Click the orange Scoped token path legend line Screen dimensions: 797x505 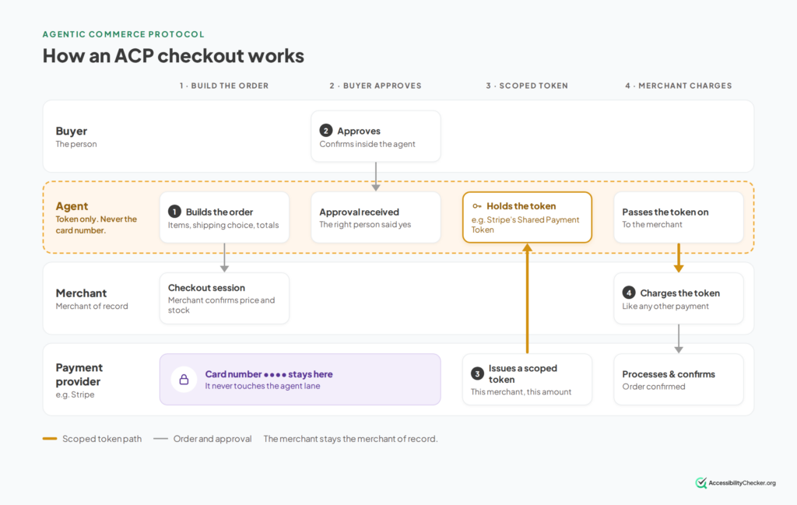click(50, 438)
